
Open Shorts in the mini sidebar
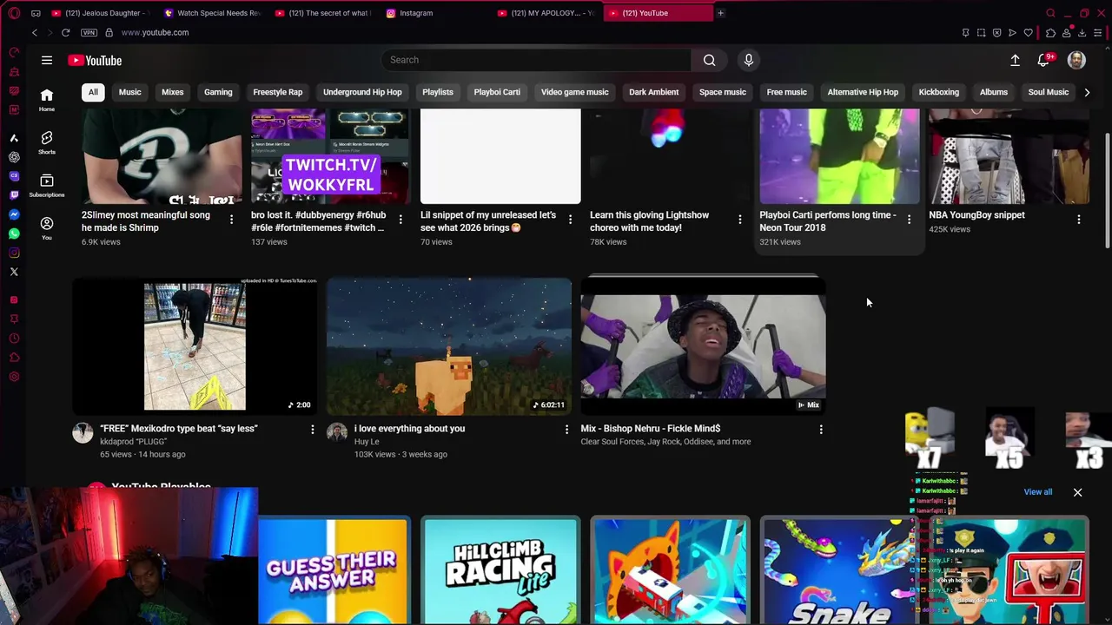47,142
